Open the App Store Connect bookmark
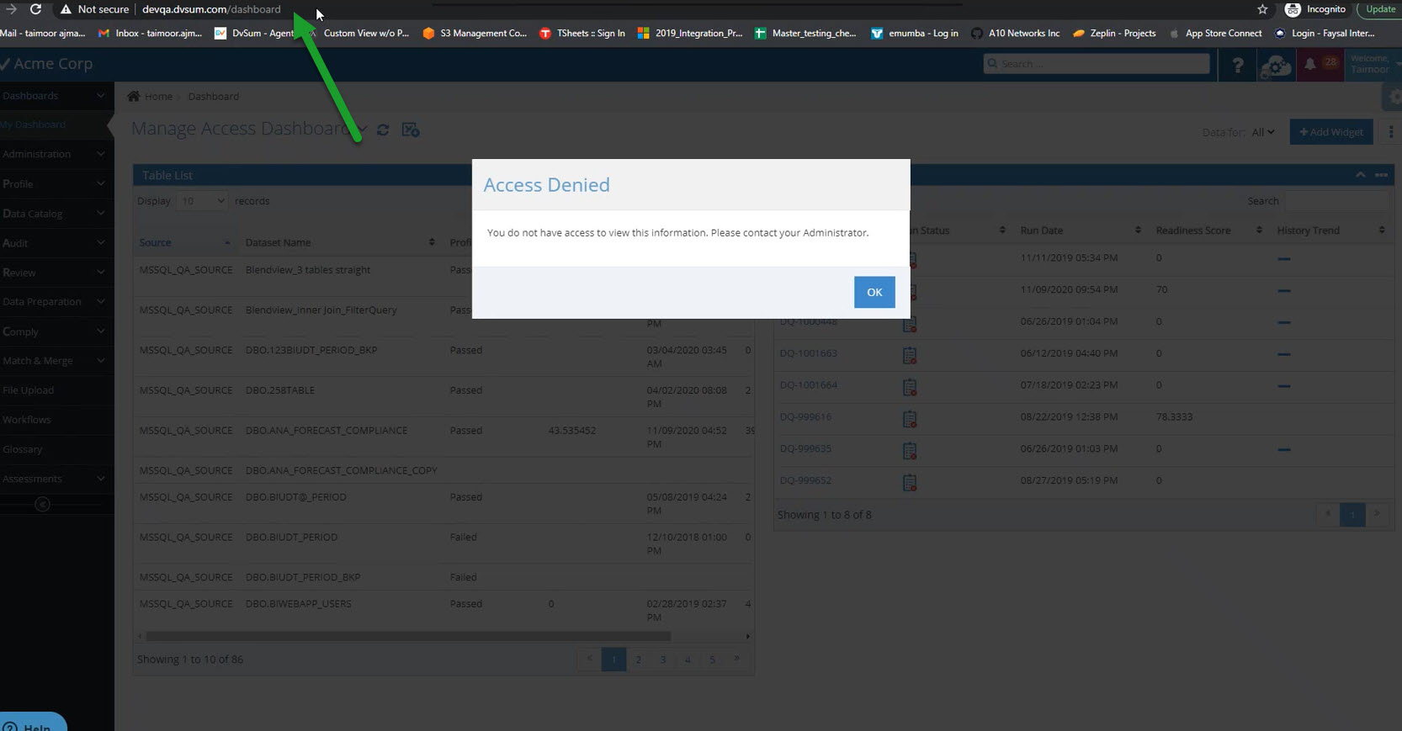The image size is (1402, 731). pos(1215,33)
